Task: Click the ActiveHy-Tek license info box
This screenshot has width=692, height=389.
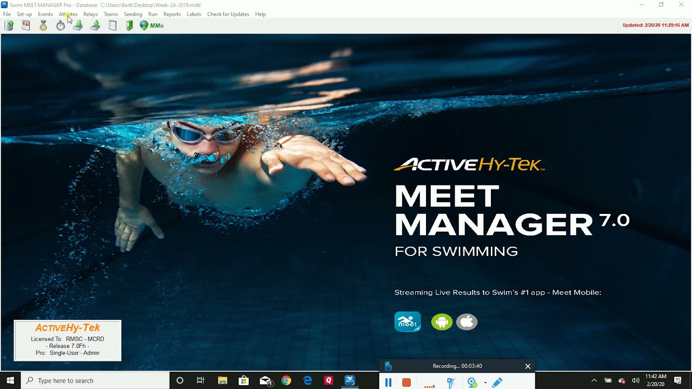Action: pyautogui.click(x=68, y=340)
